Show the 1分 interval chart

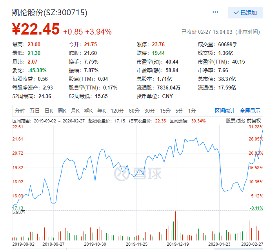coord(192,111)
